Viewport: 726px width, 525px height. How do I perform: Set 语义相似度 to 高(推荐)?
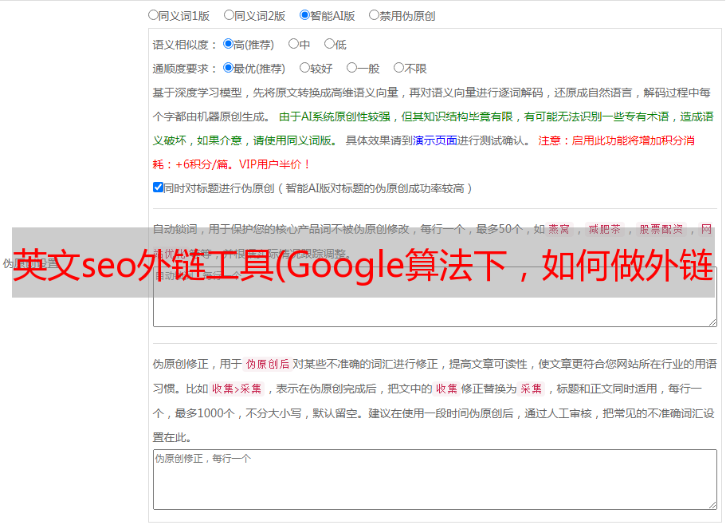(228, 44)
